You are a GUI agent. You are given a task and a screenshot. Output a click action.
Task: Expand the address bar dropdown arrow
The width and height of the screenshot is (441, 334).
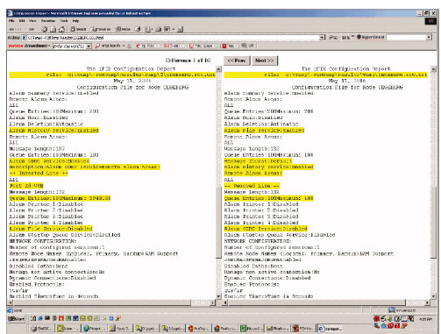pyautogui.click(x=323, y=38)
